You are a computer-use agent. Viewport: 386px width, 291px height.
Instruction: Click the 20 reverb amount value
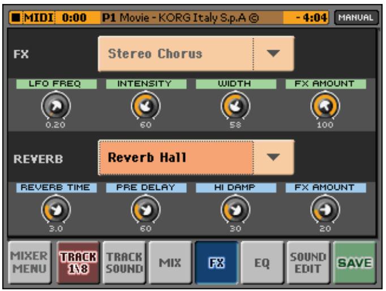click(x=325, y=229)
